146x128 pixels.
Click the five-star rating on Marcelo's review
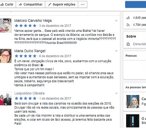[25, 26]
